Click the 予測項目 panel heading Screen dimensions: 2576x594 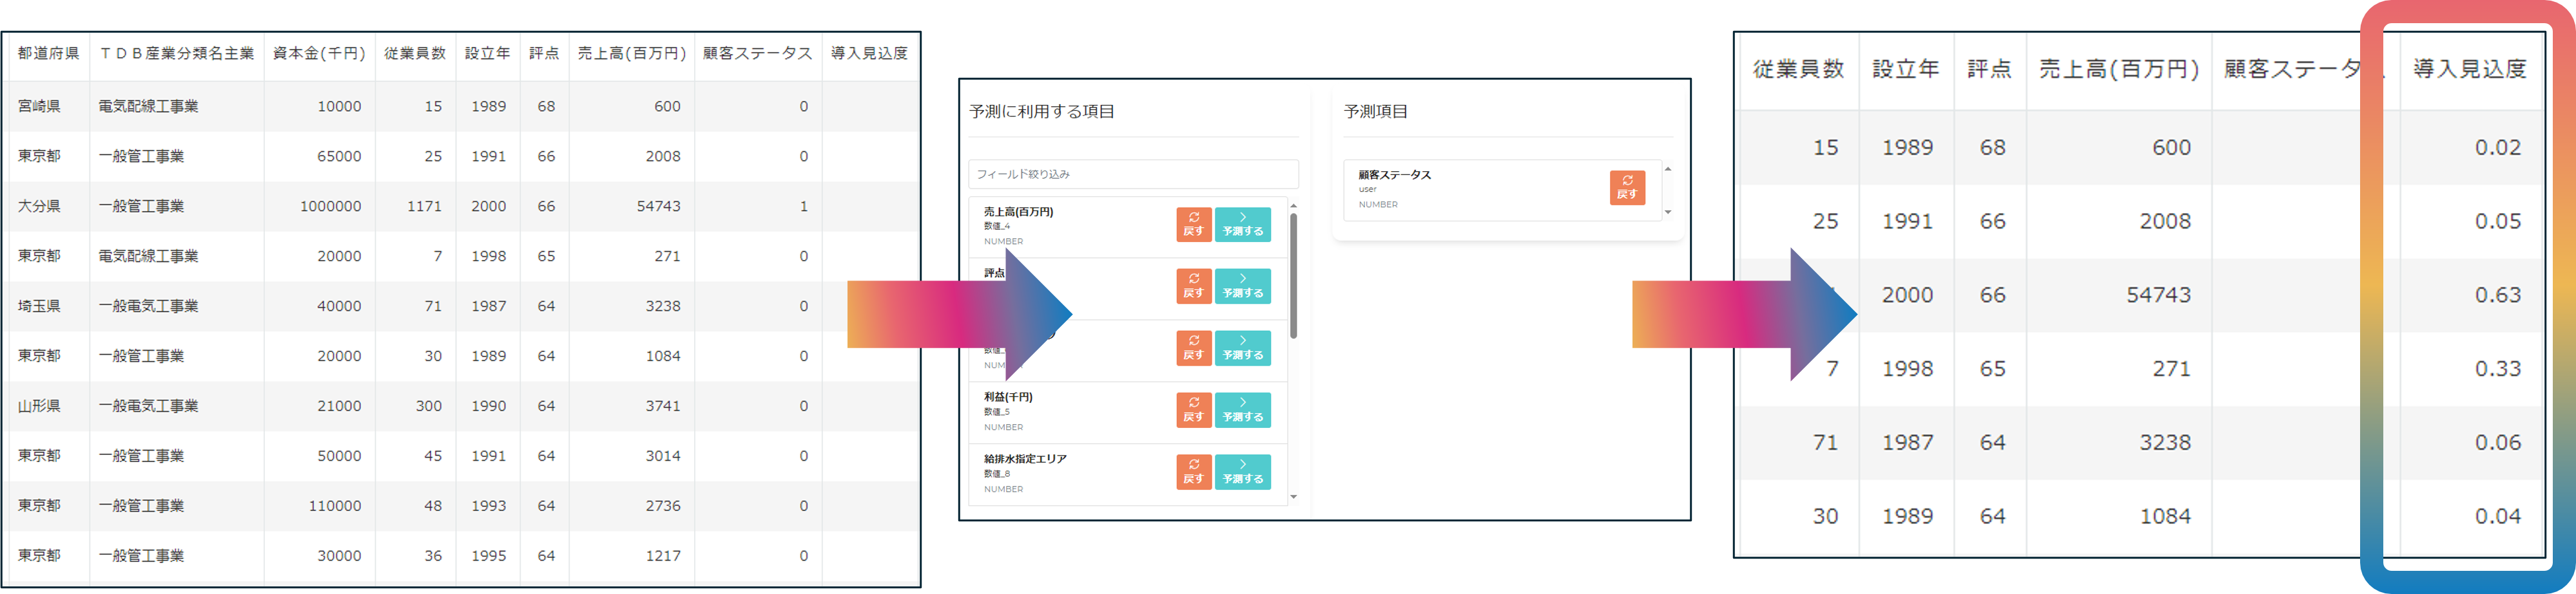click(1375, 112)
